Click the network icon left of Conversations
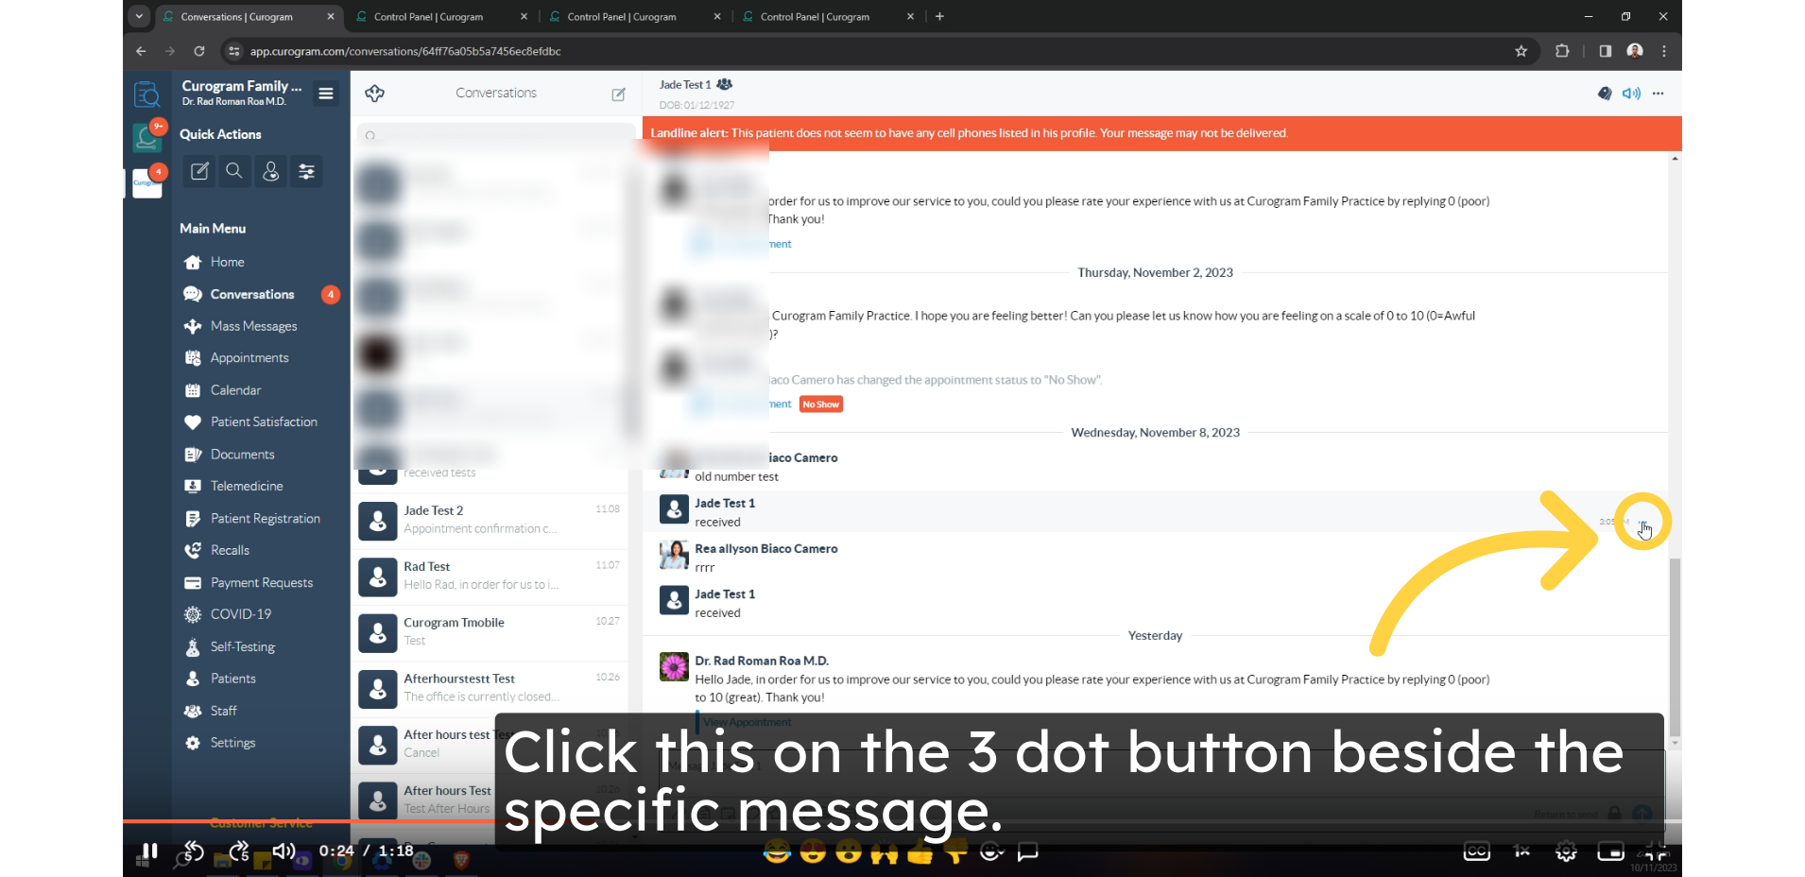 click(374, 93)
